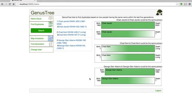Click the Logout link

click(158, 91)
